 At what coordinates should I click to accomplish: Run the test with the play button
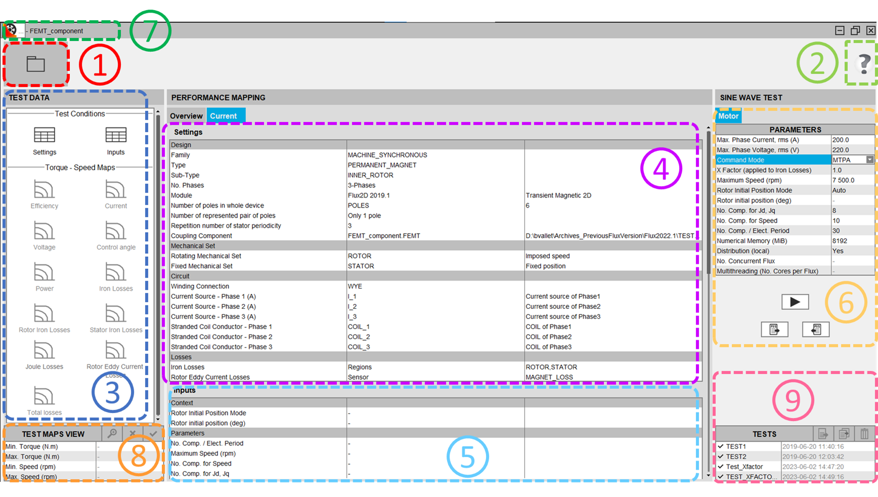click(795, 302)
